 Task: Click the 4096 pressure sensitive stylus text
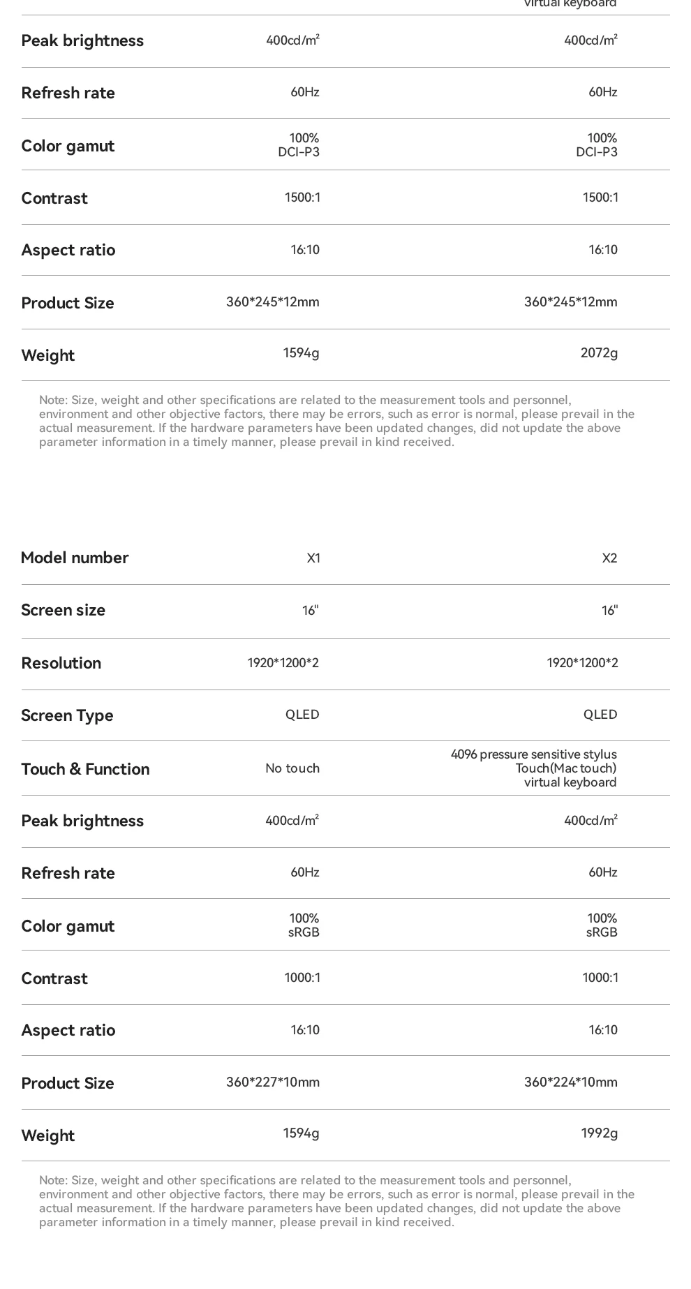pyautogui.click(x=533, y=754)
